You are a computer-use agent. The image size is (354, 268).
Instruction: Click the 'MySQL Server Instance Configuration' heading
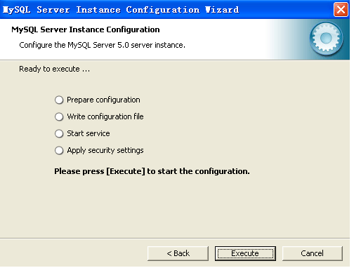click(x=86, y=29)
